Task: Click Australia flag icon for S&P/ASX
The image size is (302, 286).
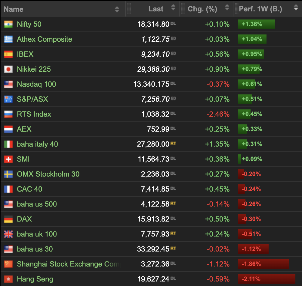Action: point(8,99)
